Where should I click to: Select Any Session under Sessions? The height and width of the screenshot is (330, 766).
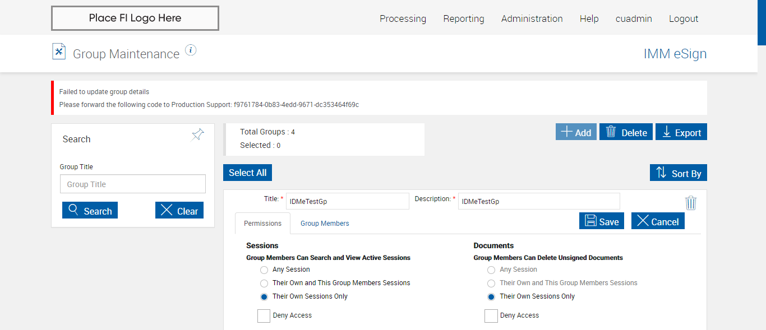[x=264, y=269]
